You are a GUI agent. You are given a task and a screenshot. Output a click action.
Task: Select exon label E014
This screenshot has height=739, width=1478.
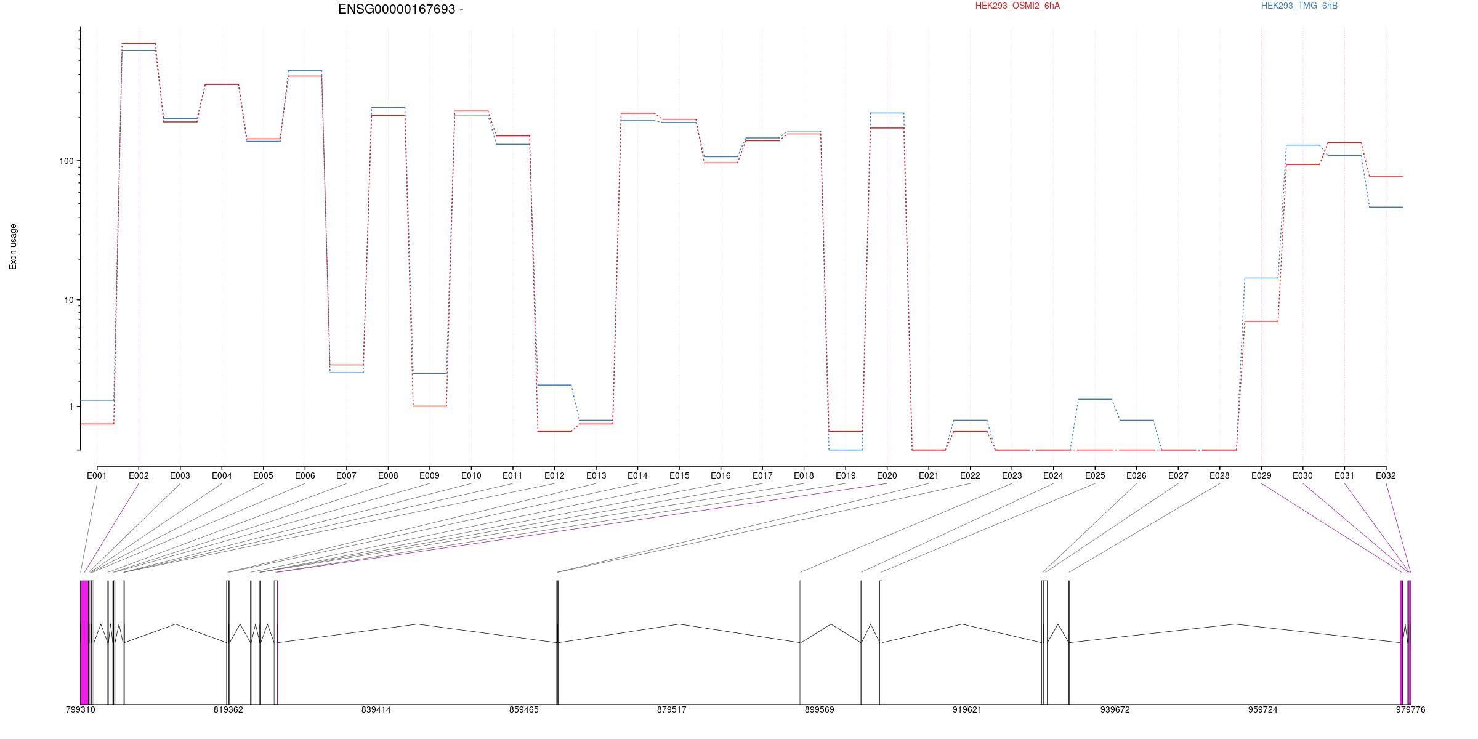click(x=637, y=475)
